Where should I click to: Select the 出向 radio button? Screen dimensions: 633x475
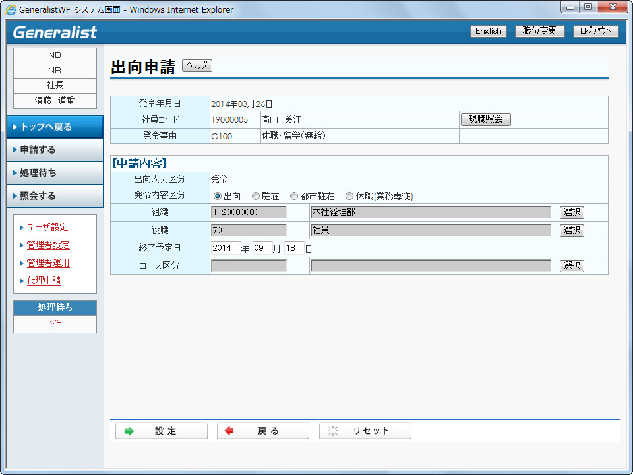pos(218,196)
